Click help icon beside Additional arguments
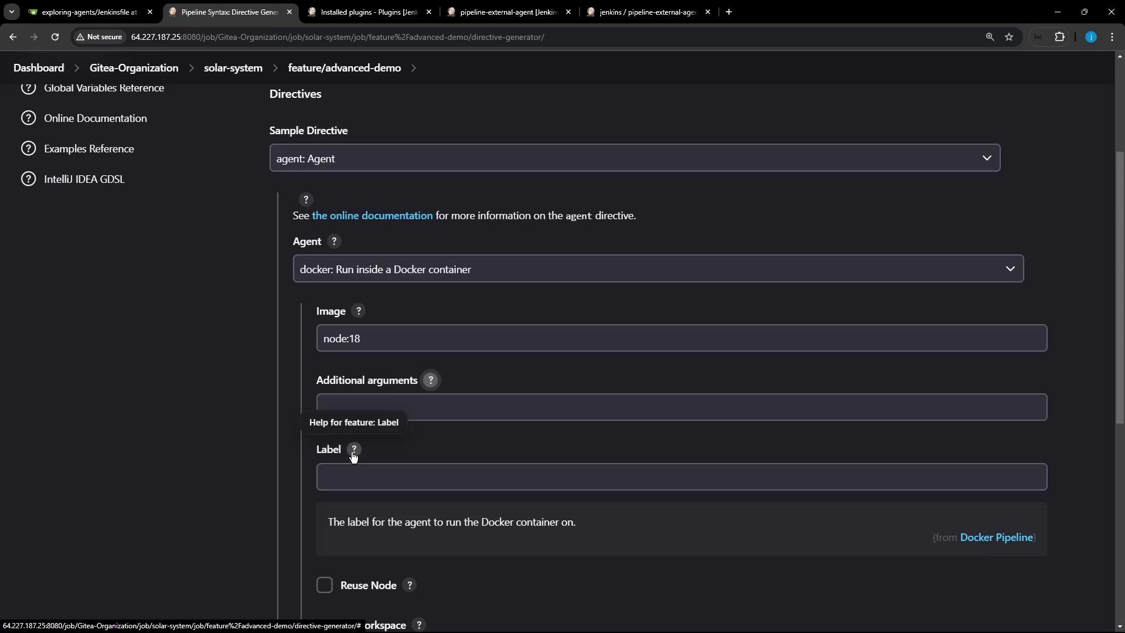The width and height of the screenshot is (1125, 633). tap(431, 380)
